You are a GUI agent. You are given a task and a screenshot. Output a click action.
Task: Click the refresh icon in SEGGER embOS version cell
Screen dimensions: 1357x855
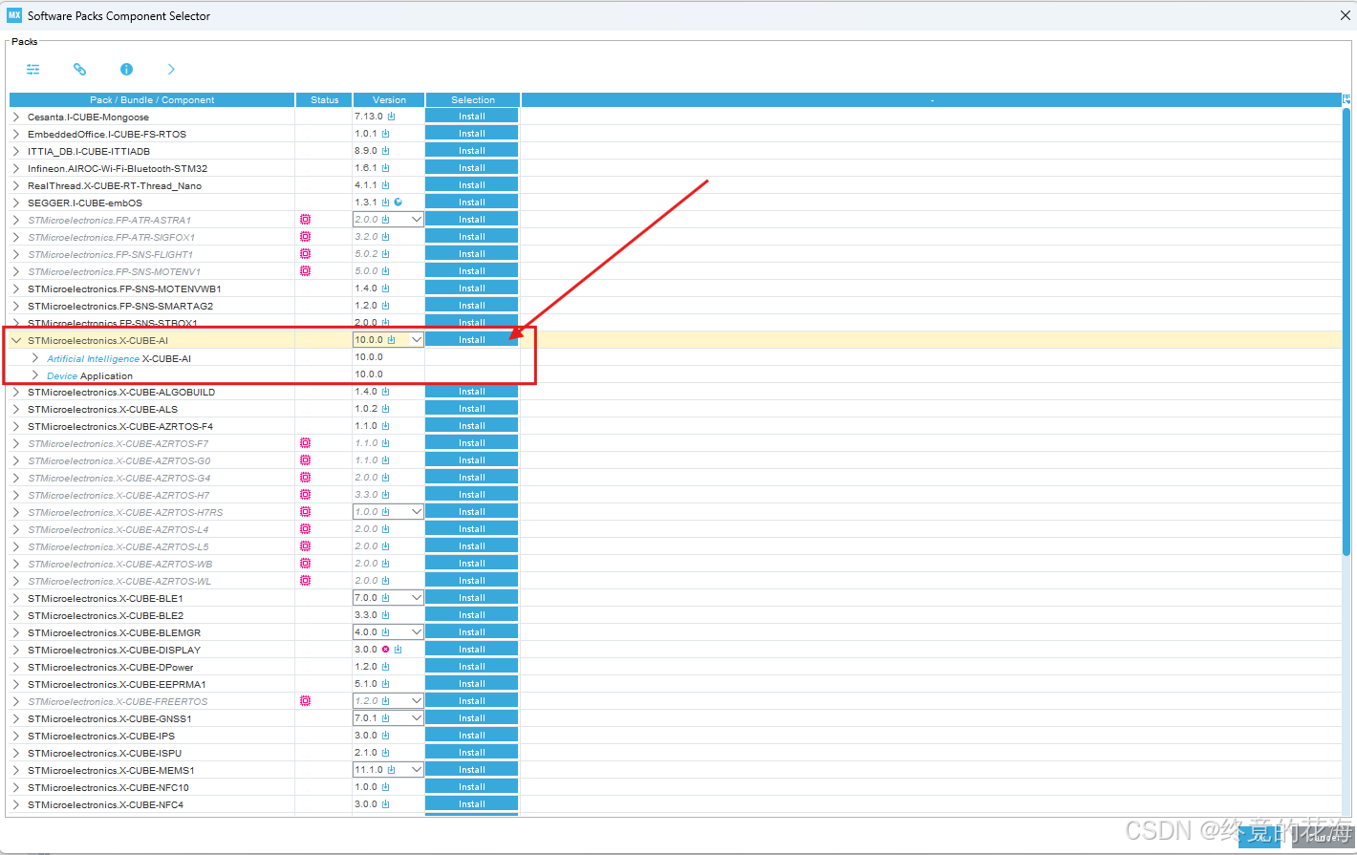(398, 203)
